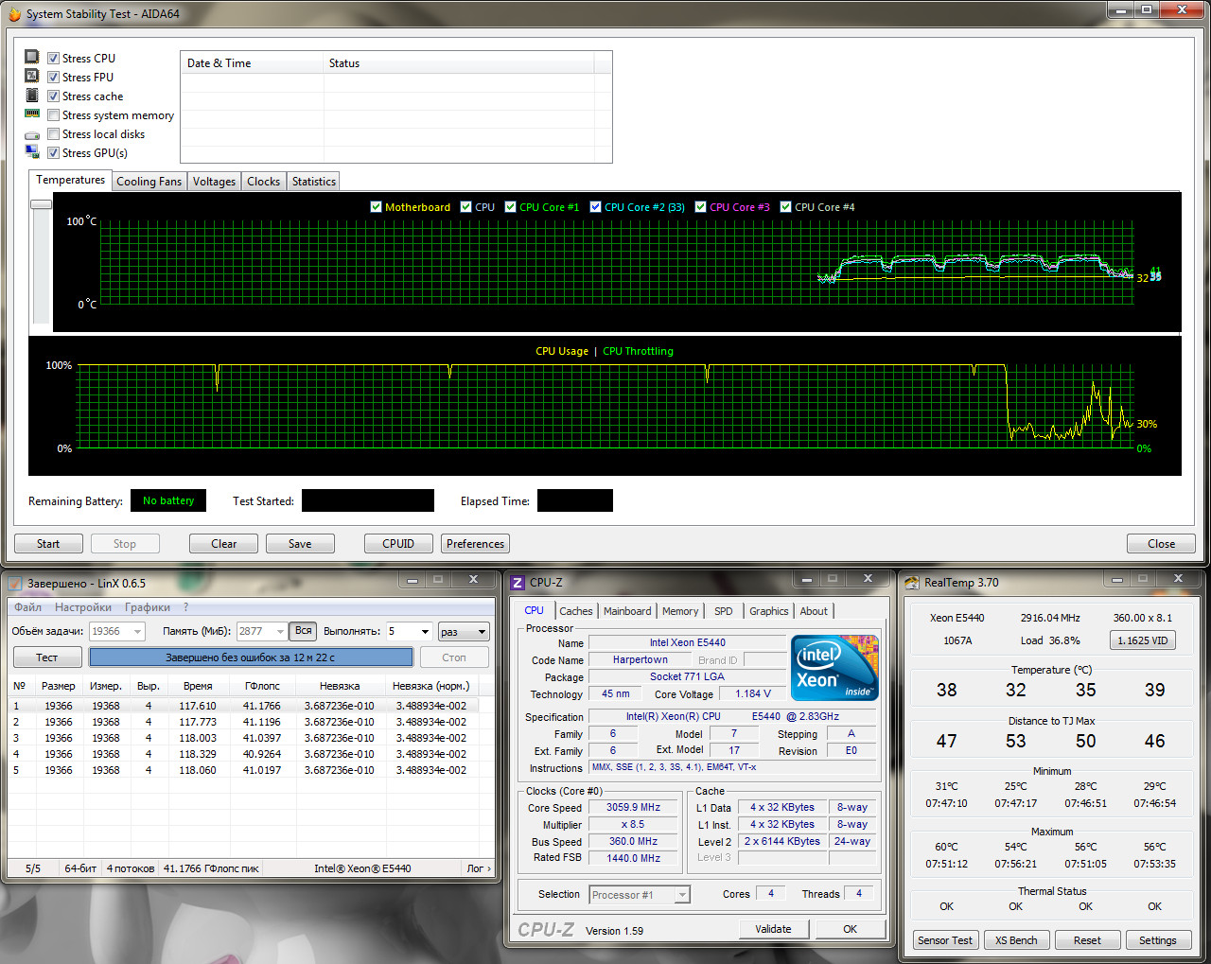
Task: Expand the LinX run count dropdown showing 5
Action: pyautogui.click(x=425, y=631)
